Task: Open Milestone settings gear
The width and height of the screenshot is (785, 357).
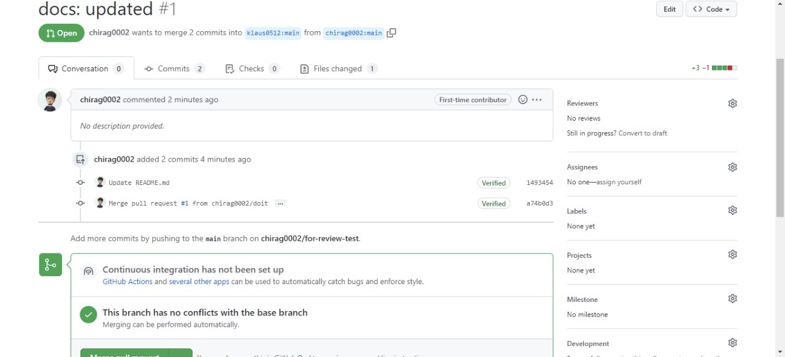Action: (x=732, y=298)
